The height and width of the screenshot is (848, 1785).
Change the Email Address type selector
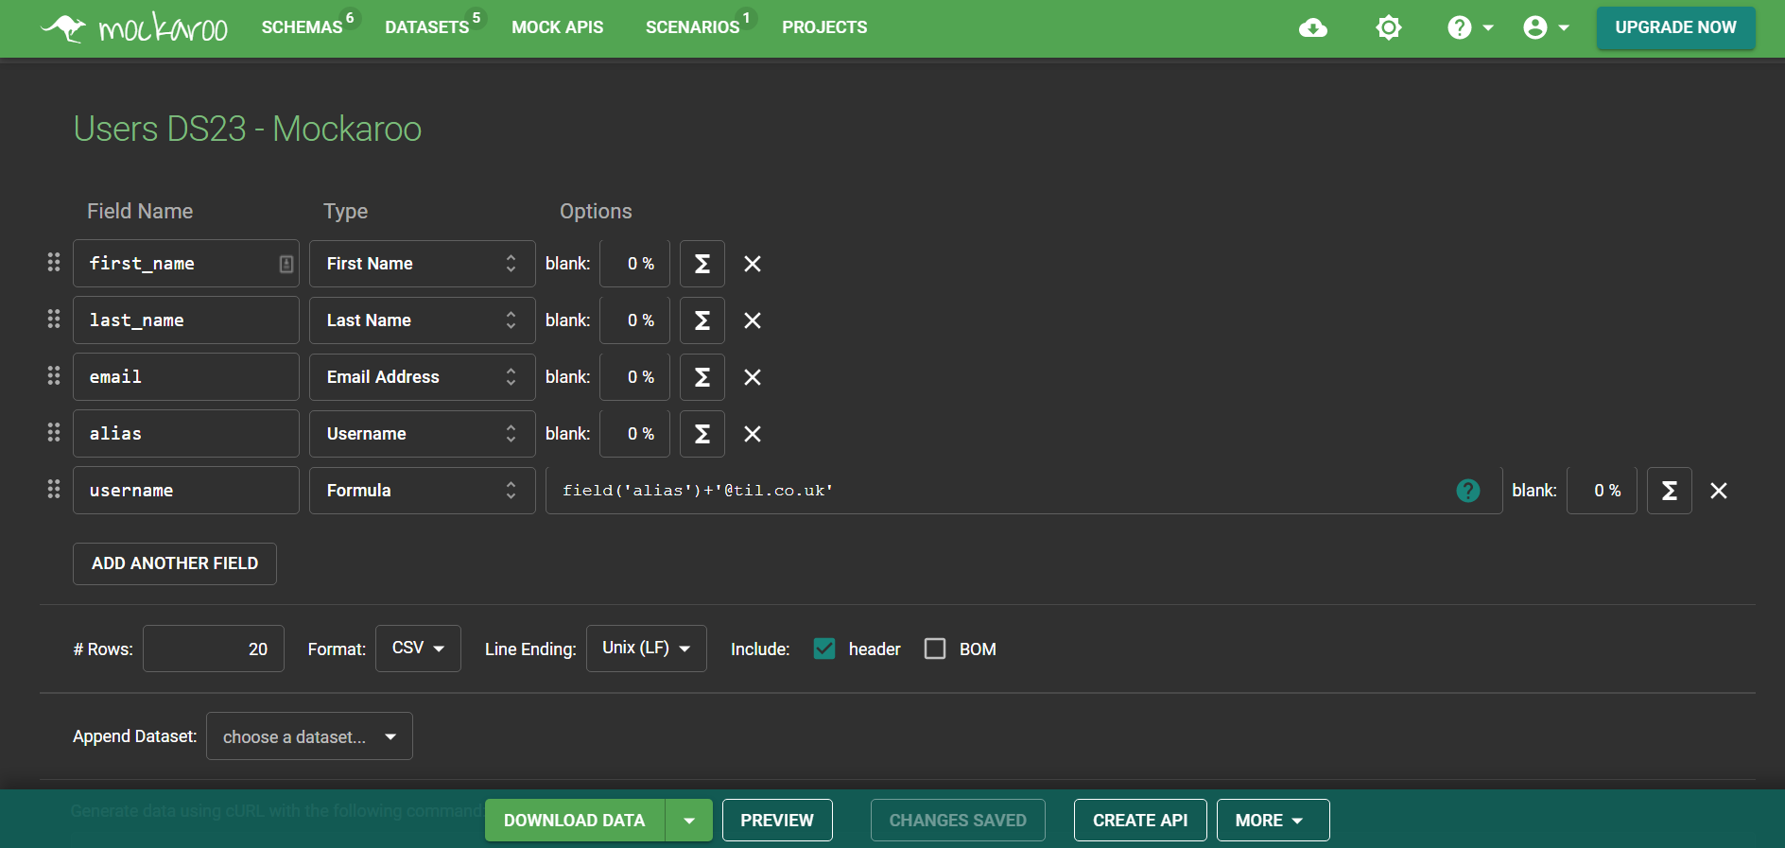click(423, 377)
